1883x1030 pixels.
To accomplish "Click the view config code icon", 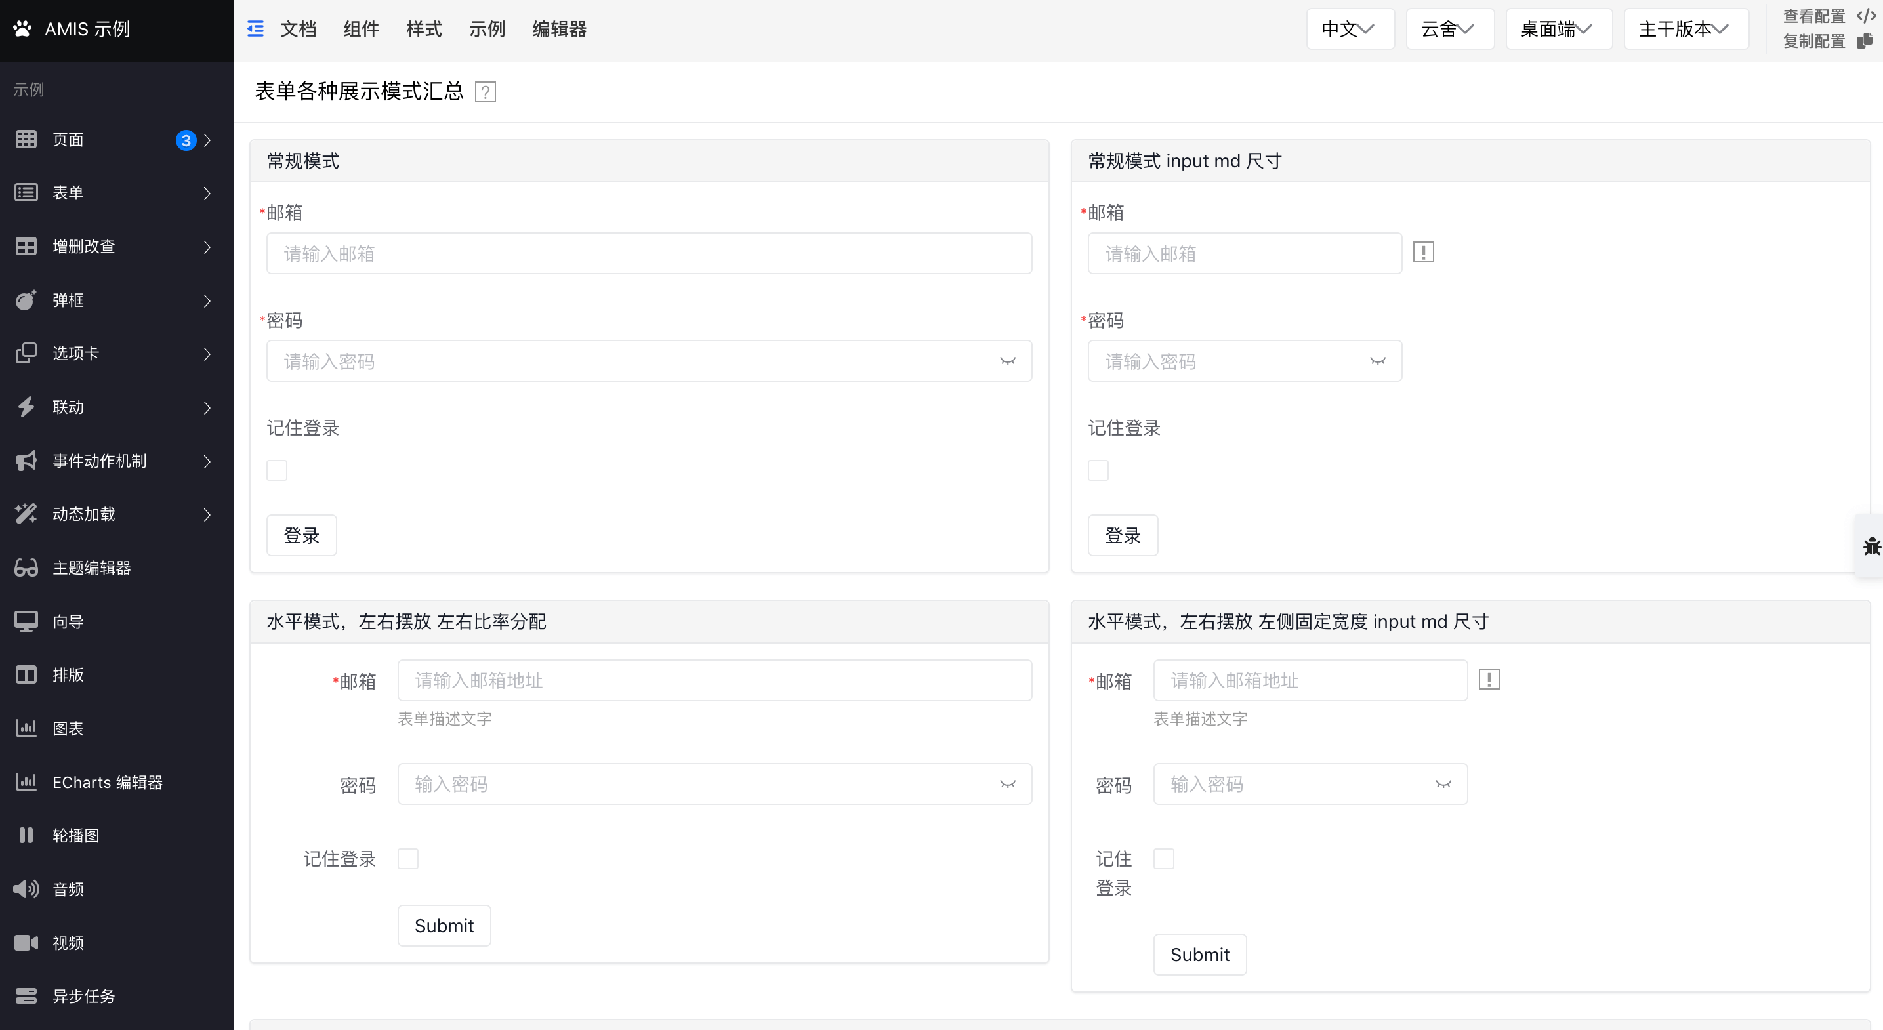I will pos(1865,16).
